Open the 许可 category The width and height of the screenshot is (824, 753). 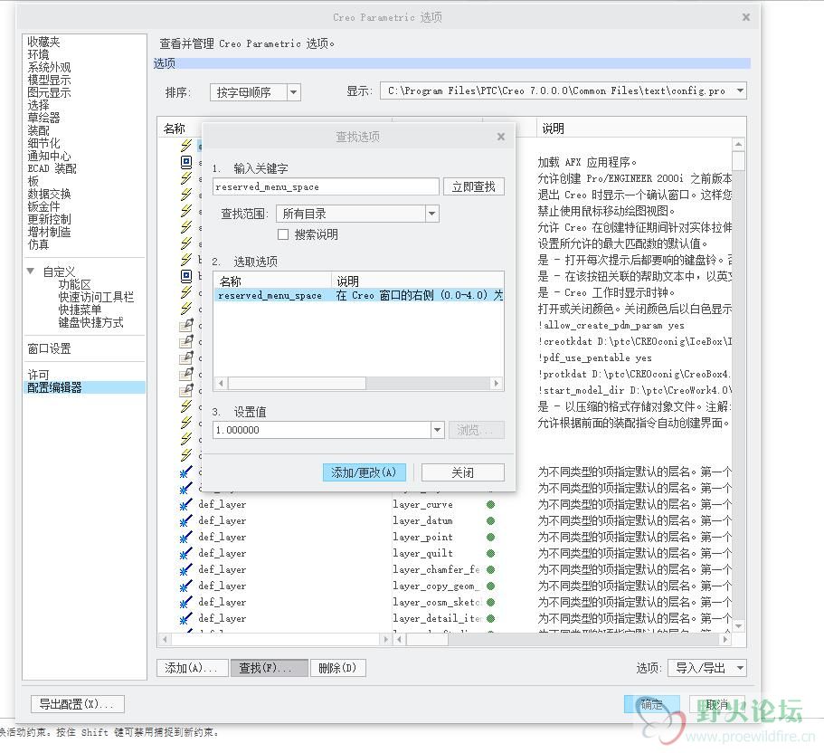click(38, 375)
